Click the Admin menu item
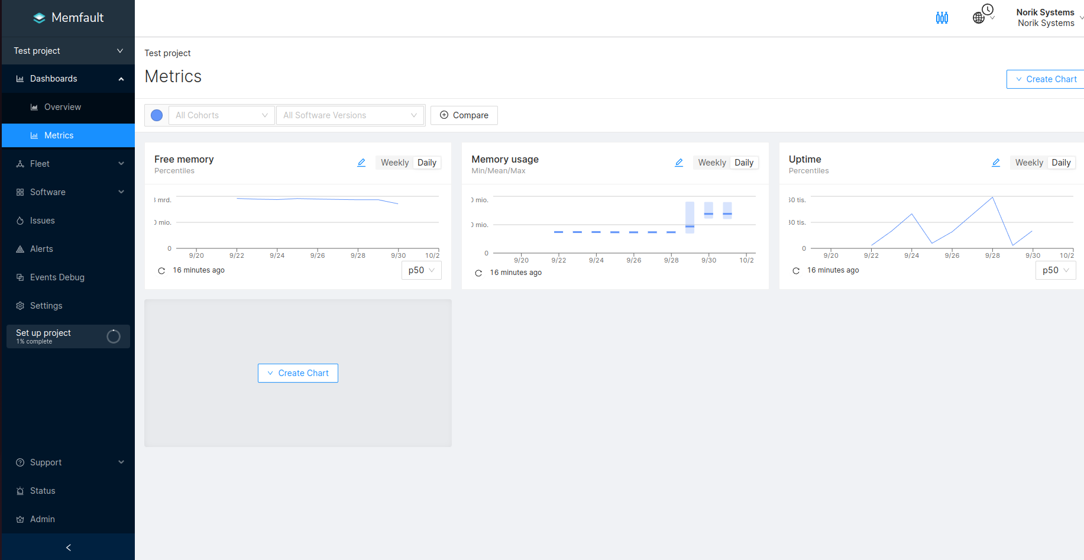 pos(69,519)
